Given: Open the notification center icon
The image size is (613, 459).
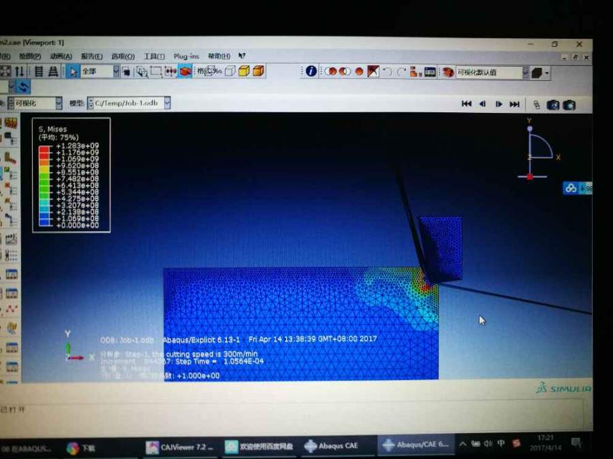Looking at the screenshot, I should (x=576, y=443).
